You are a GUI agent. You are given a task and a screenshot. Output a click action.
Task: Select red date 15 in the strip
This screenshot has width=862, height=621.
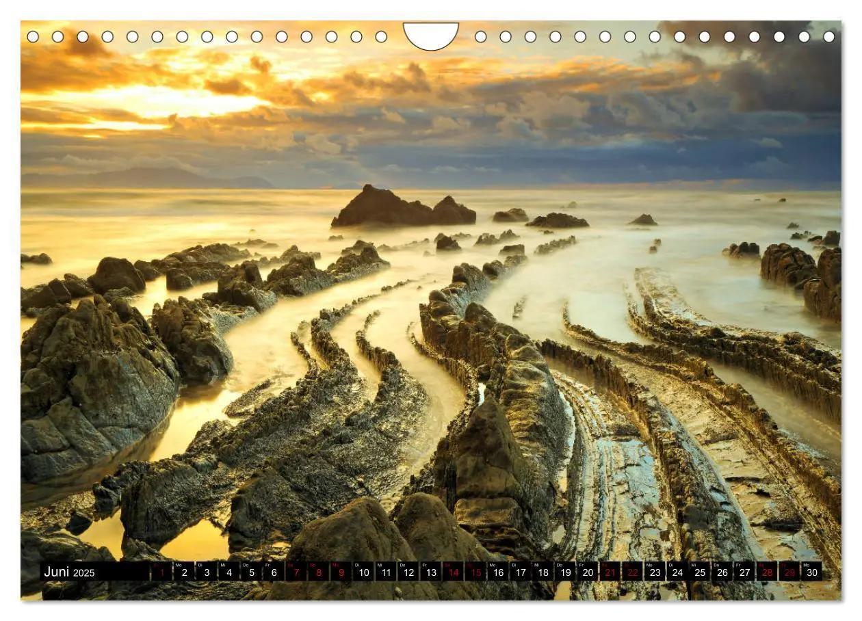[x=475, y=572]
